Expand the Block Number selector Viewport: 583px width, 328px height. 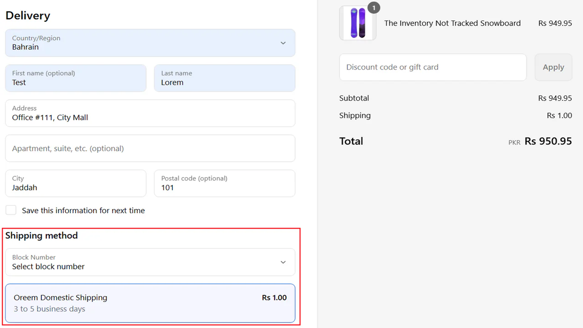pos(150,262)
